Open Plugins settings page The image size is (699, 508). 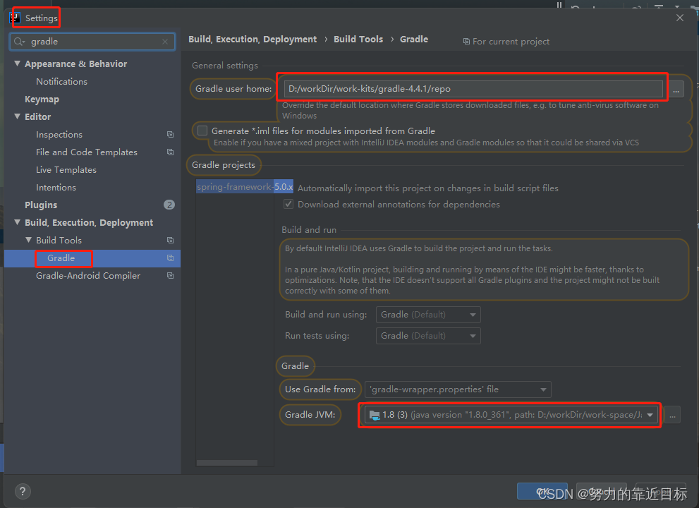(x=41, y=205)
